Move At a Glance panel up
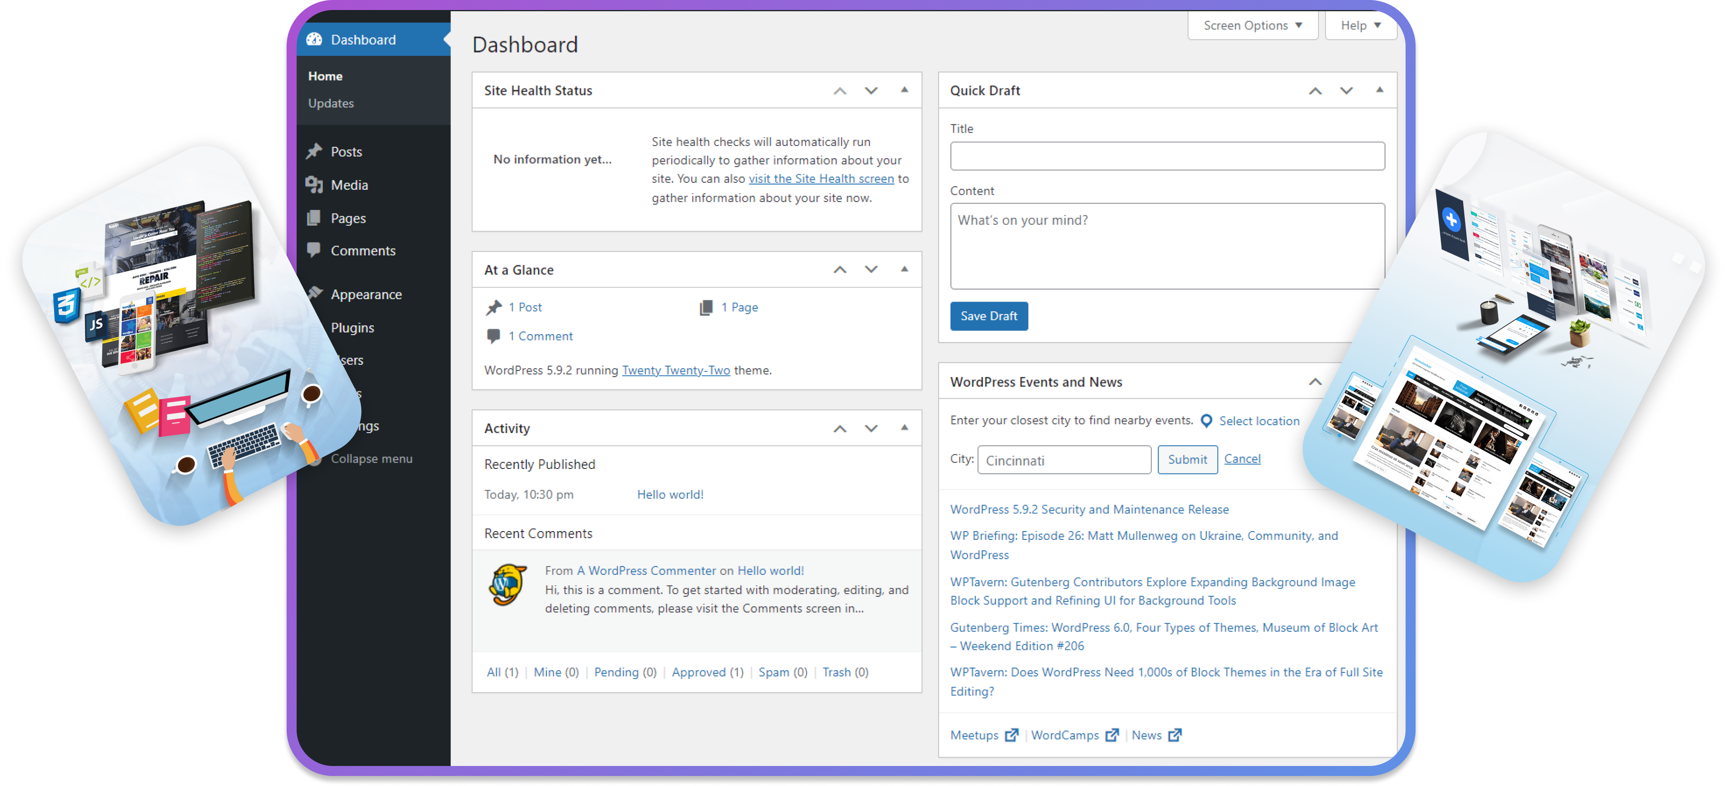 (x=839, y=270)
